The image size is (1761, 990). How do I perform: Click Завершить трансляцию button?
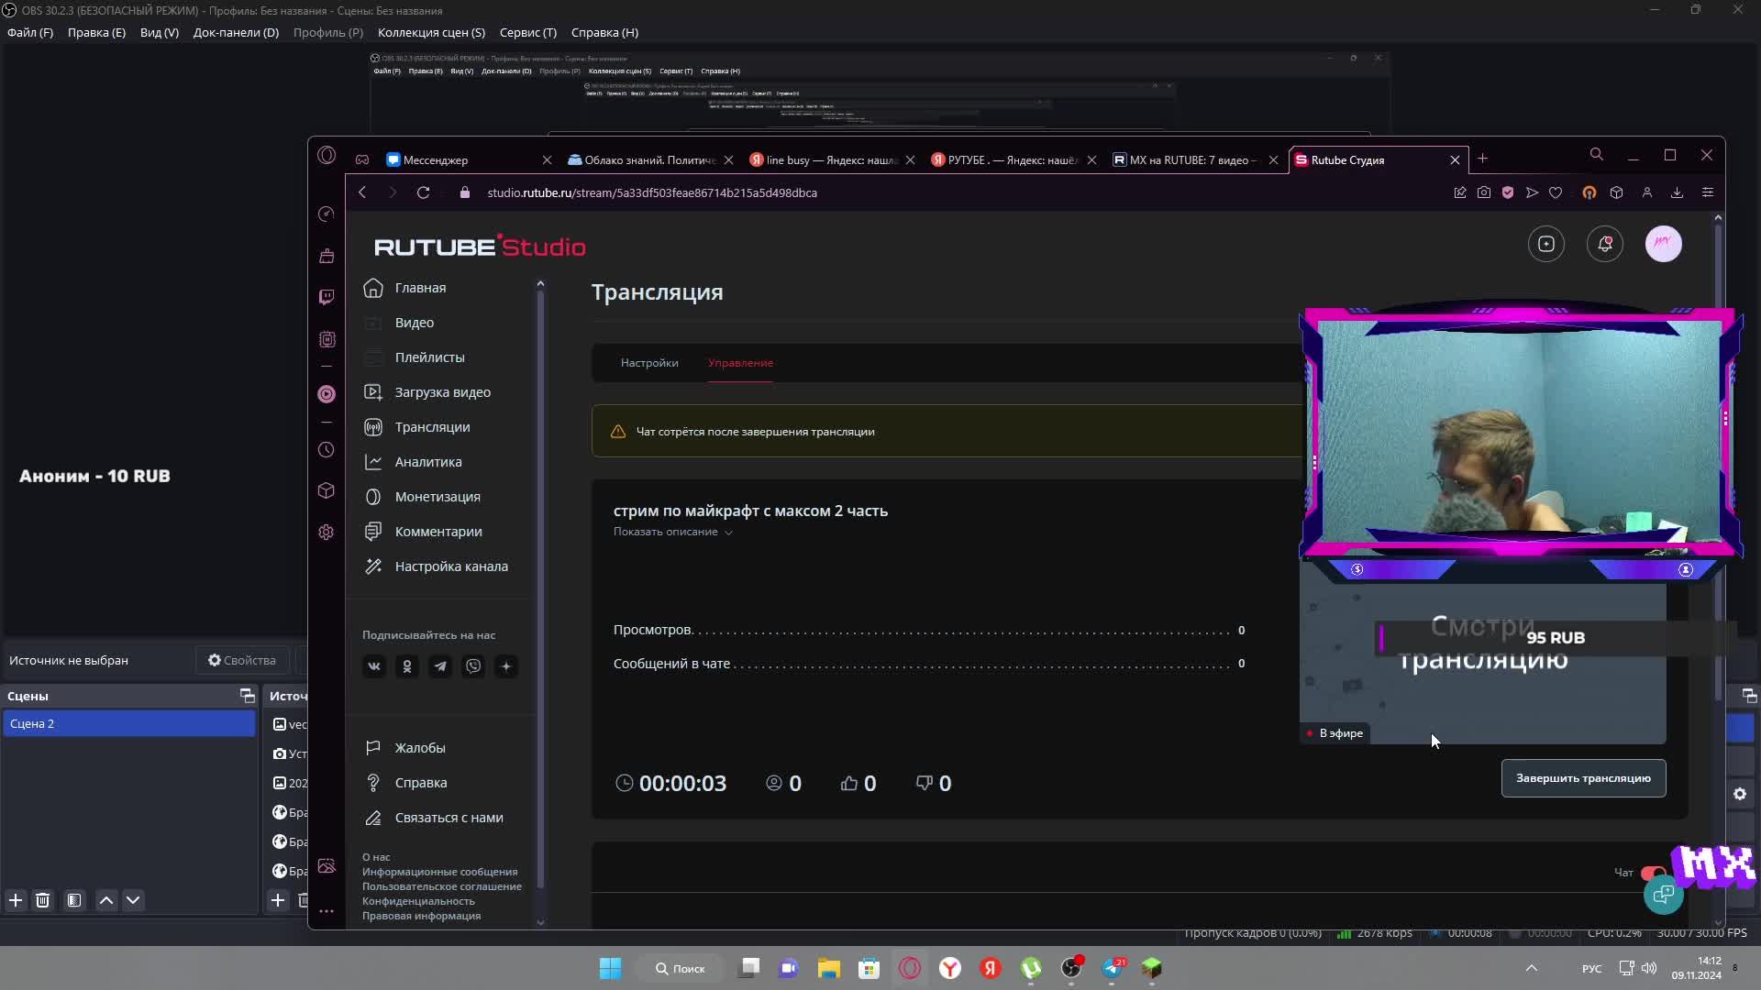click(x=1583, y=778)
